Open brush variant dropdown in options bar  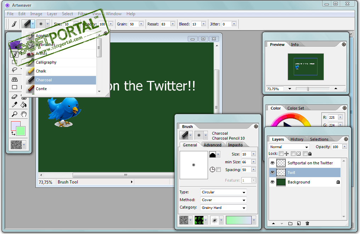(x=47, y=24)
